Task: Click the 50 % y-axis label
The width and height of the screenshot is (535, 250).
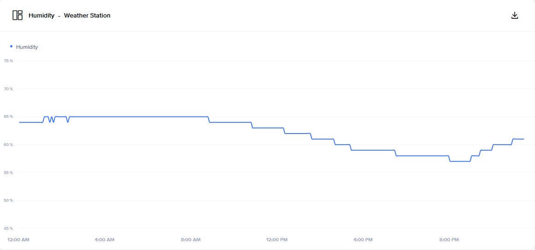Action: 9,201
